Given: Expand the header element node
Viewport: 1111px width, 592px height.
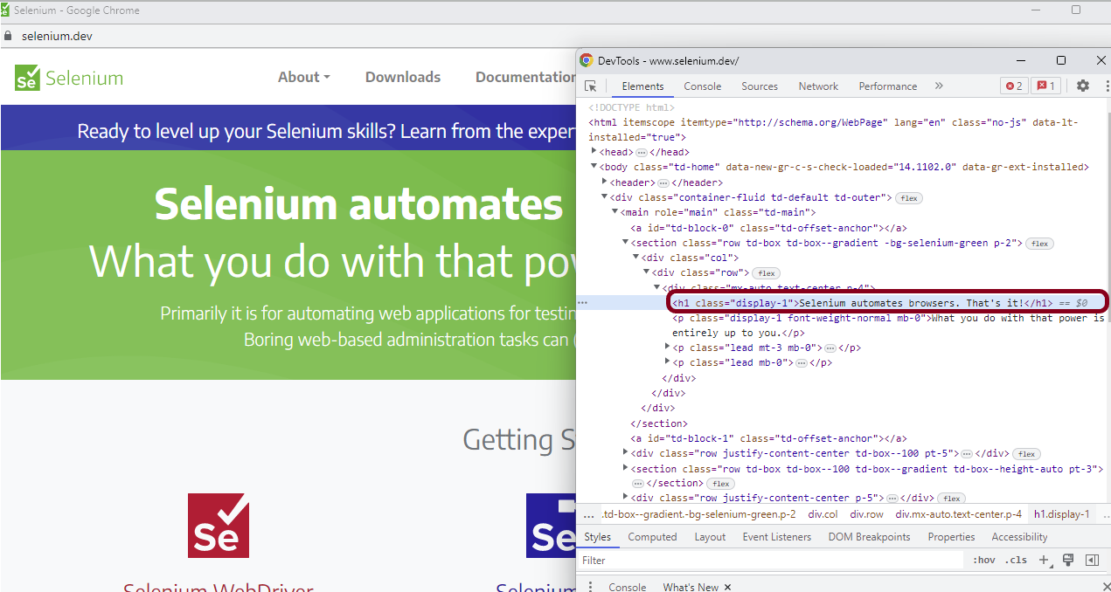Looking at the screenshot, I should click(x=603, y=182).
